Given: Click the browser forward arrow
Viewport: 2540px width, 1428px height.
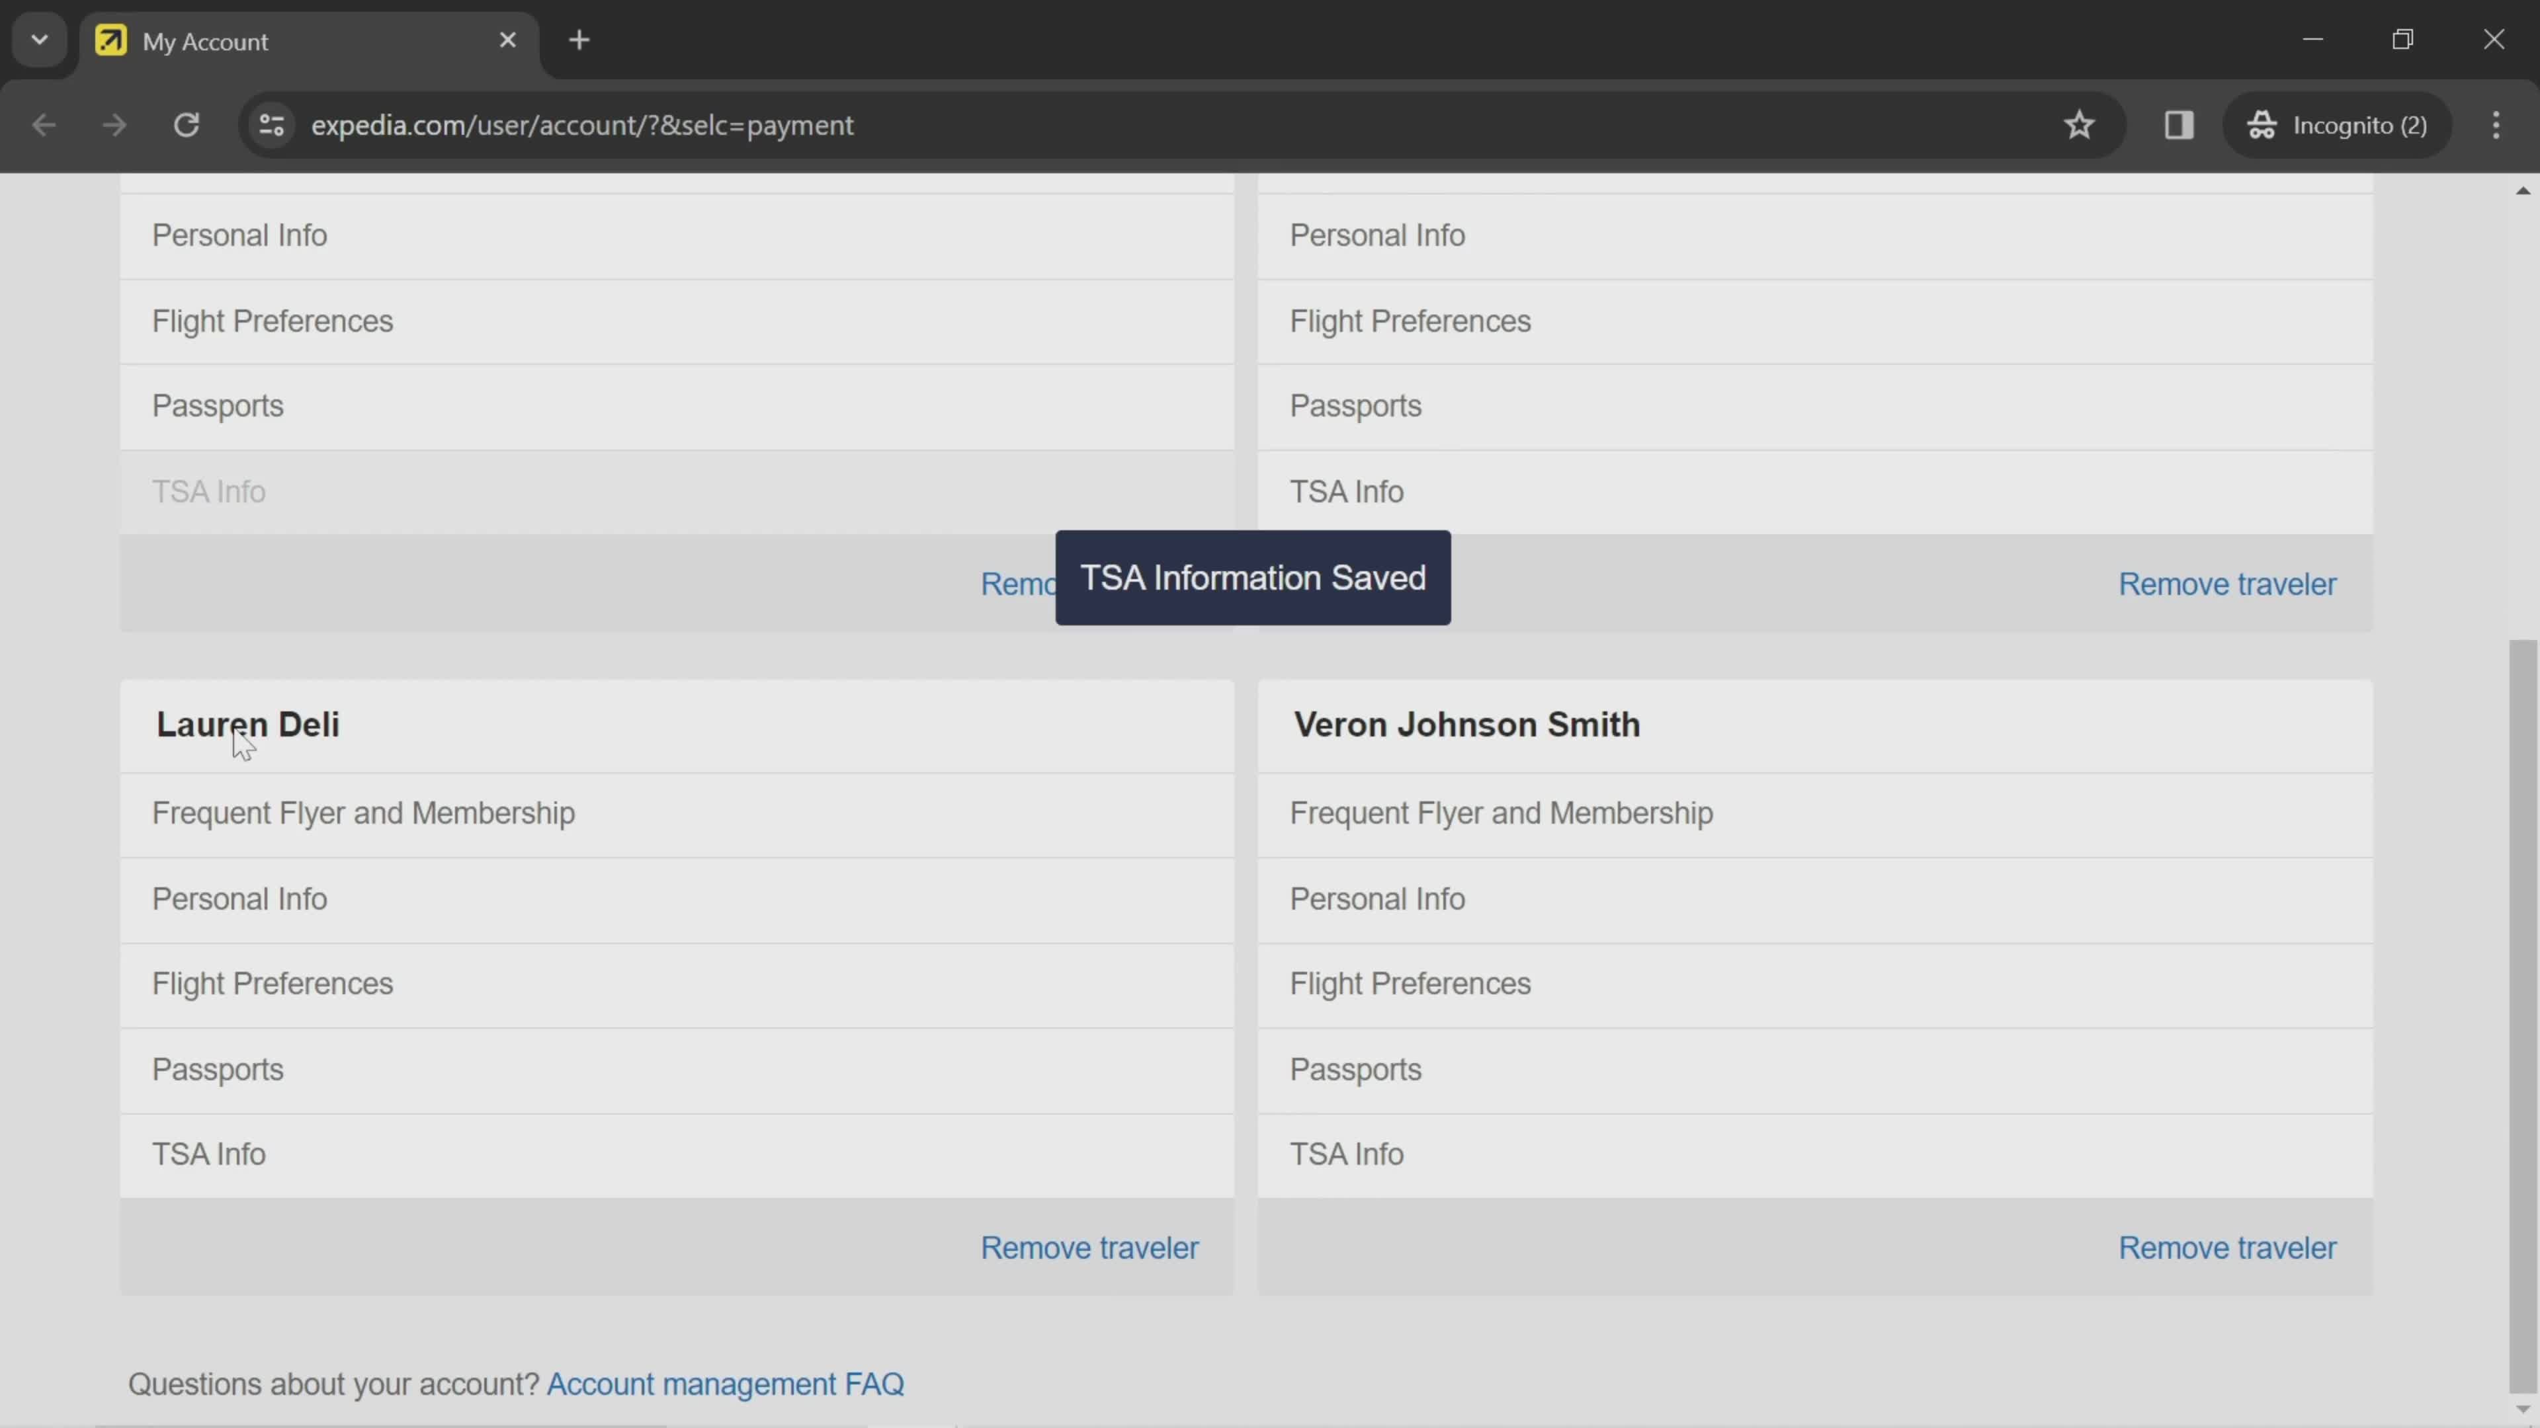Looking at the screenshot, I should [x=114, y=125].
